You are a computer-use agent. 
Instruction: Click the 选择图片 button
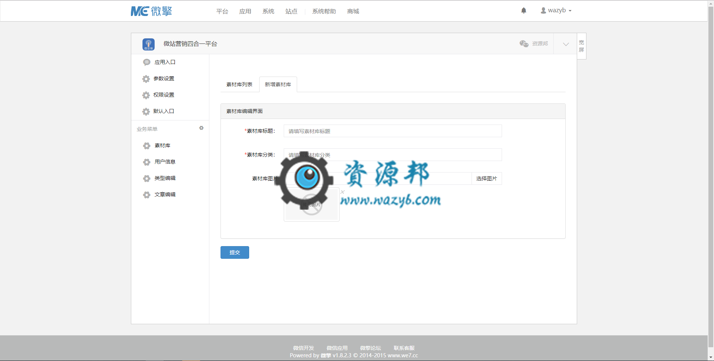[x=486, y=178]
